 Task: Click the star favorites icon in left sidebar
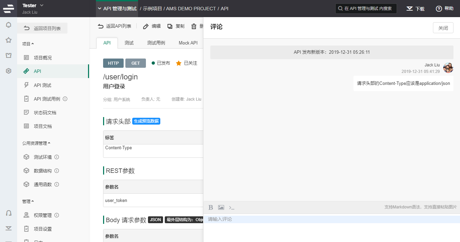[x=9, y=40]
